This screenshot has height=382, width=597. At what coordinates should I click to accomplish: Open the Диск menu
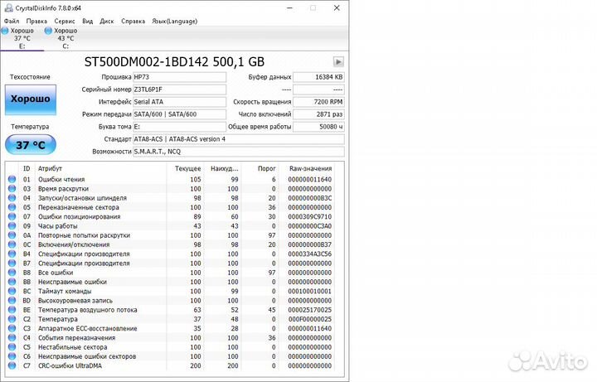(x=107, y=22)
